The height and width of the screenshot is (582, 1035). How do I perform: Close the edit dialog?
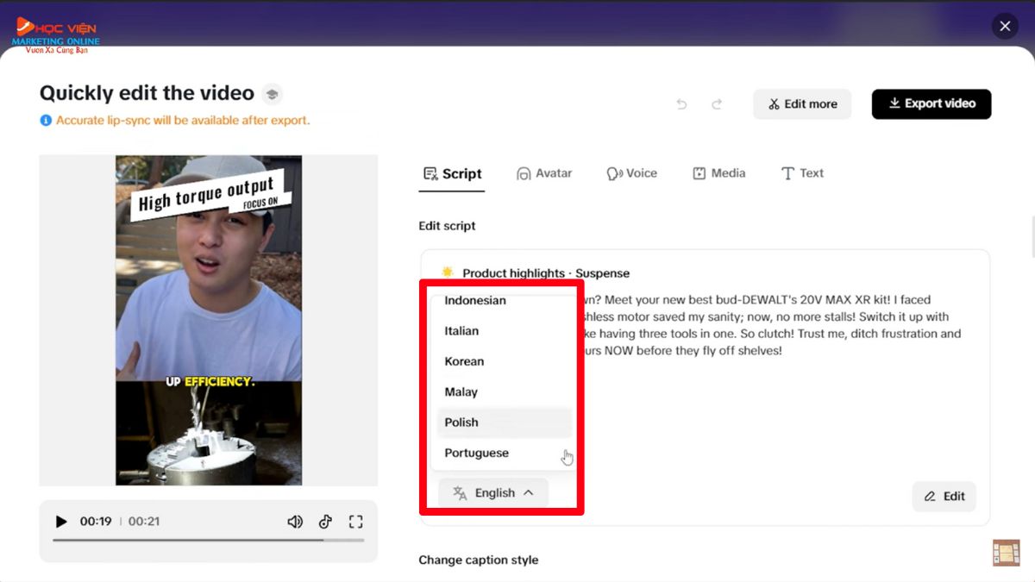tap(1005, 26)
